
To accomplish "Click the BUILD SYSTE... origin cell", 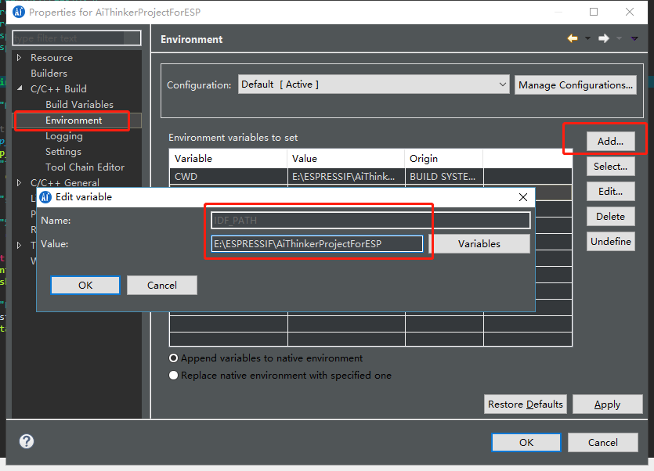I will (x=444, y=176).
